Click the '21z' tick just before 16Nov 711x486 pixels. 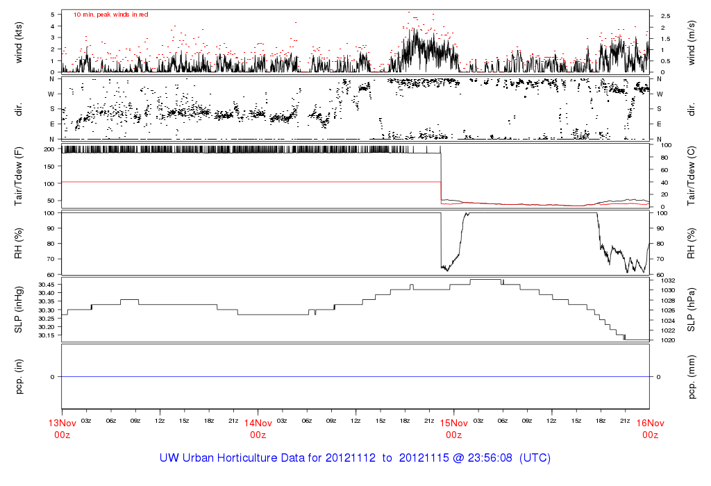[625, 421]
